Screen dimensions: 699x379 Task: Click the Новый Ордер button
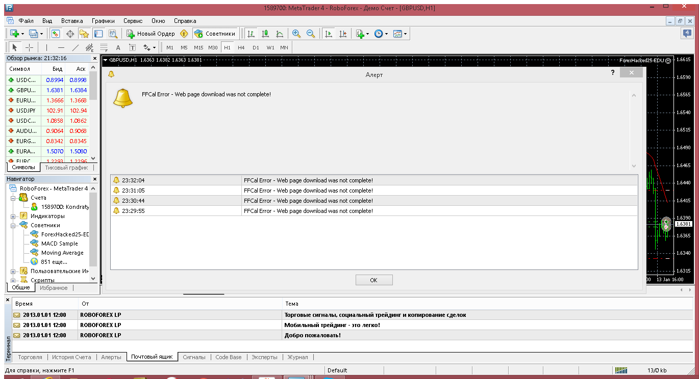coord(151,34)
